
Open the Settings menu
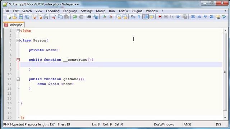click(x=87, y=11)
